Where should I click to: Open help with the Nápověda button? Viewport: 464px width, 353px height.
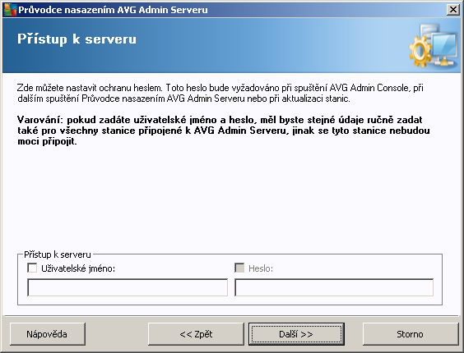pyautogui.click(x=48, y=334)
